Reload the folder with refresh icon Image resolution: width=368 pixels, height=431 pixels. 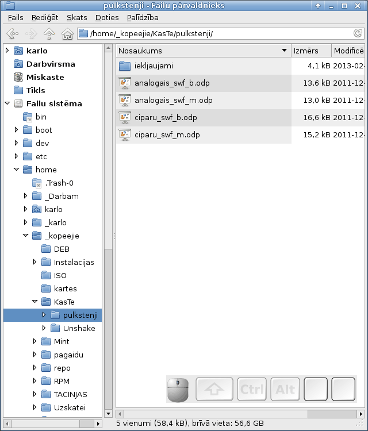[x=358, y=33]
